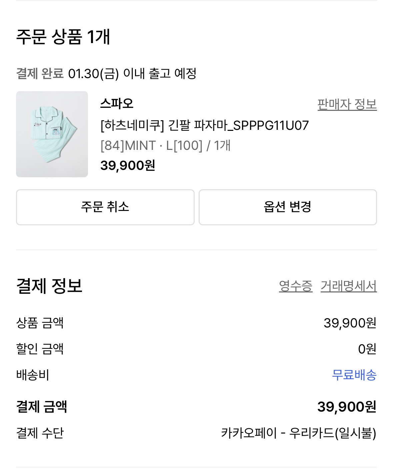
Task: Click the price below the option text
Action: [128, 165]
